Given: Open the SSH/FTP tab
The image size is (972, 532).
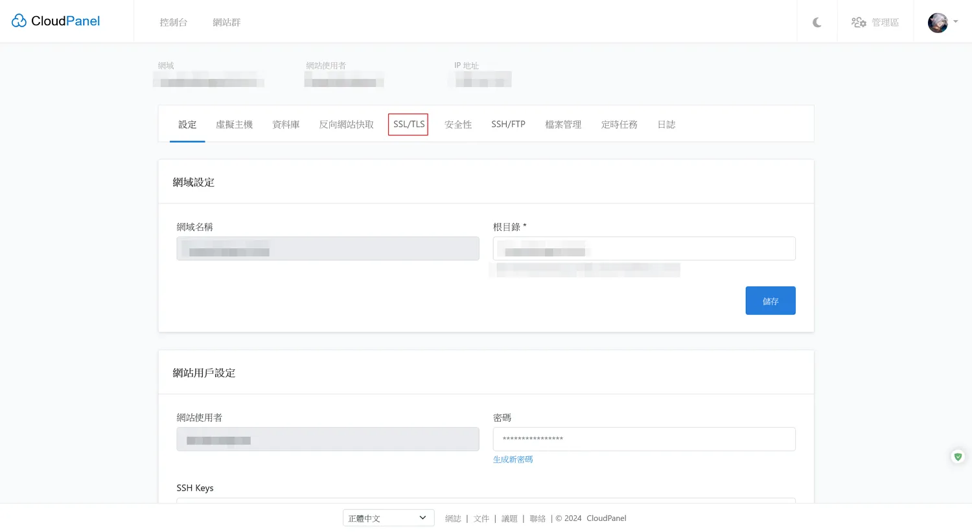Looking at the screenshot, I should (508, 124).
